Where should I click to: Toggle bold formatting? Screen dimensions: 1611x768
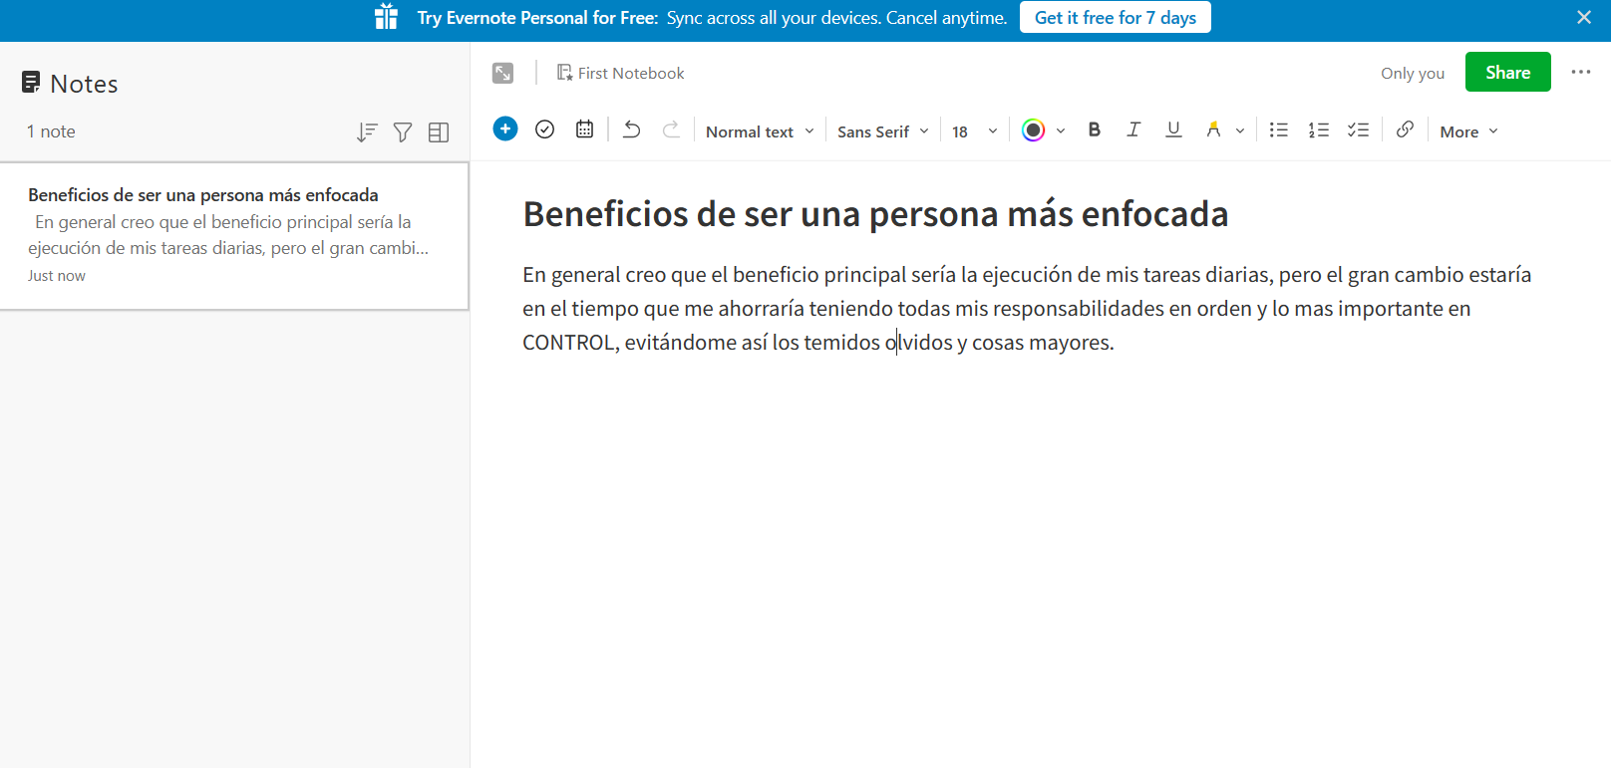(x=1095, y=129)
